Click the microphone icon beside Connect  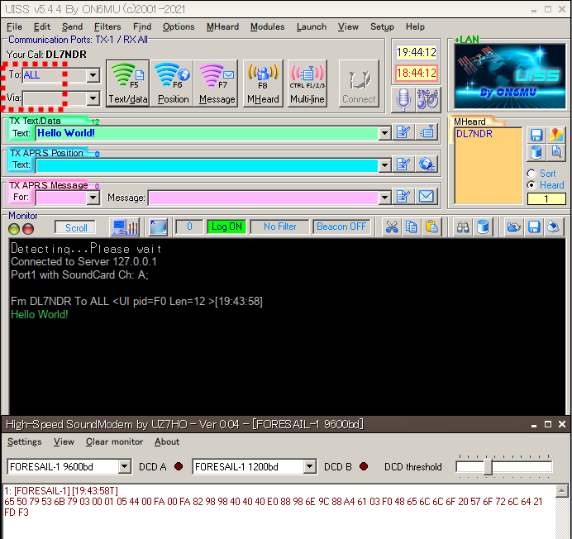tap(403, 98)
